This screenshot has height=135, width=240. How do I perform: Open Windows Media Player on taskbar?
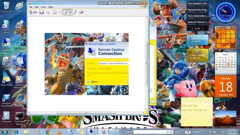[x=37, y=132]
